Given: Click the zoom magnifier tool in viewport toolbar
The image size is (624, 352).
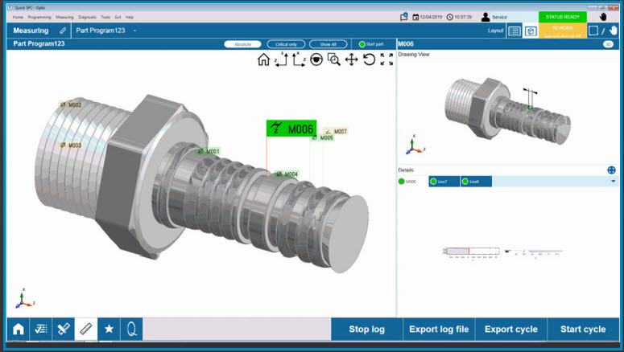Looking at the screenshot, I should click(x=334, y=59).
